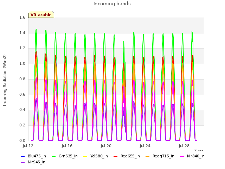Select the Blu475_in legend entry
The width and height of the screenshot is (225, 169).
33,156
